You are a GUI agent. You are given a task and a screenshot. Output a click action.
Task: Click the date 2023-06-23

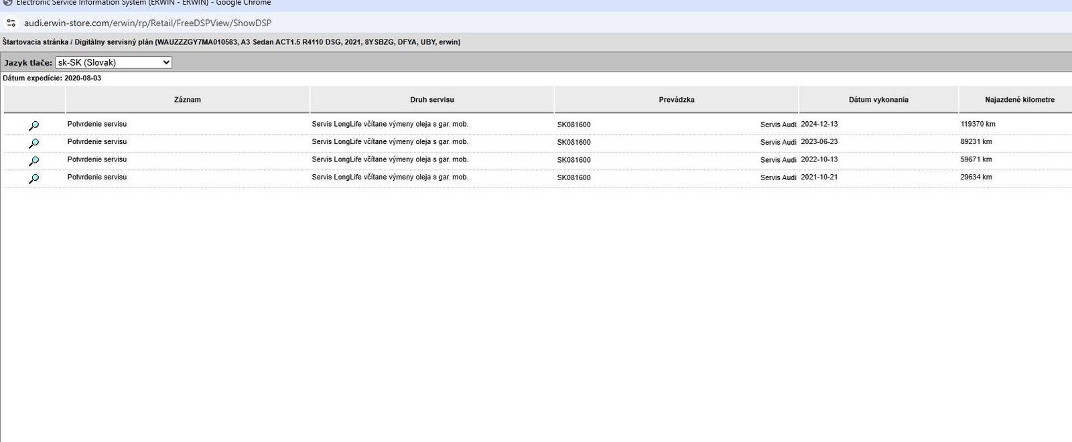tap(819, 141)
